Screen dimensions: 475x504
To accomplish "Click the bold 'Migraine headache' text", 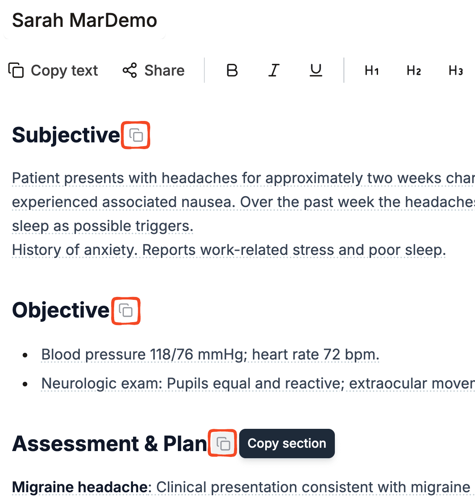I will (81, 487).
